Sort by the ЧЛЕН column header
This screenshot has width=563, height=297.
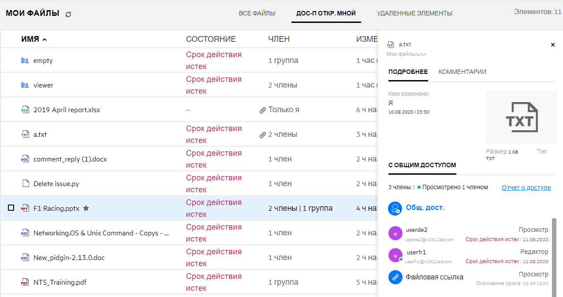point(279,39)
